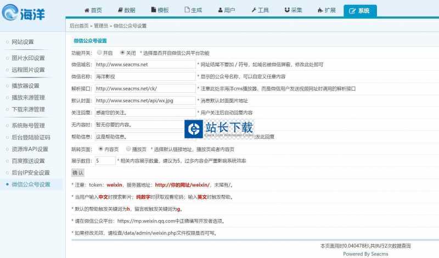Open 网站设置 in the sidebar
This screenshot has width=439, height=258.
(22, 42)
